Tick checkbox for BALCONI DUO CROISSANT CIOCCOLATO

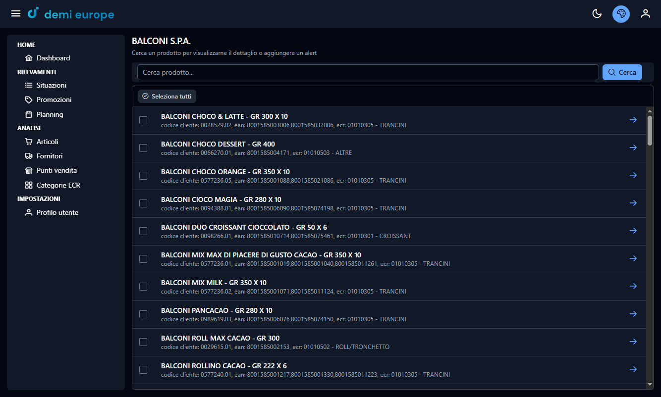[x=143, y=231]
